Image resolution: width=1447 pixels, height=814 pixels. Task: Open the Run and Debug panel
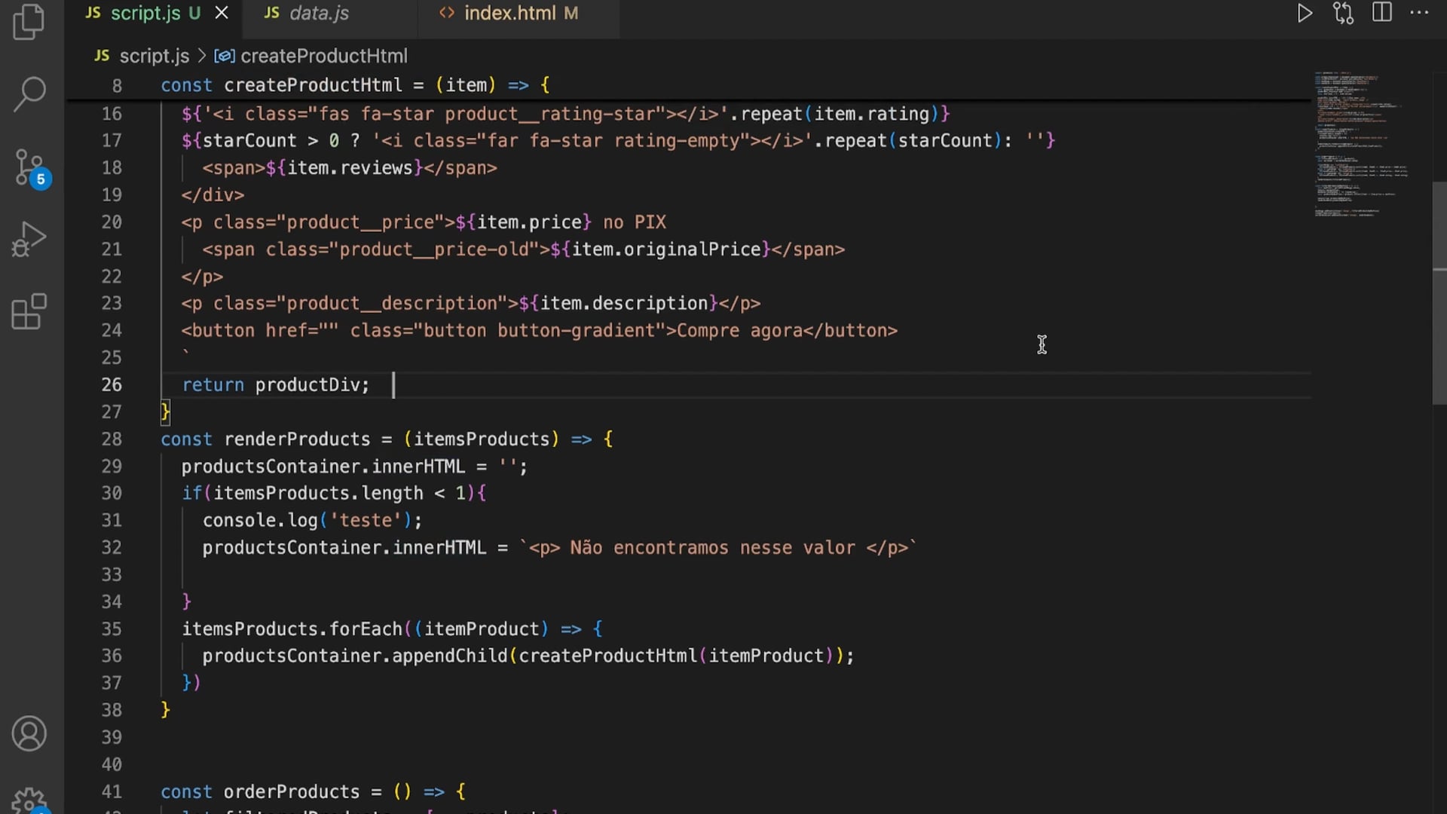click(29, 240)
